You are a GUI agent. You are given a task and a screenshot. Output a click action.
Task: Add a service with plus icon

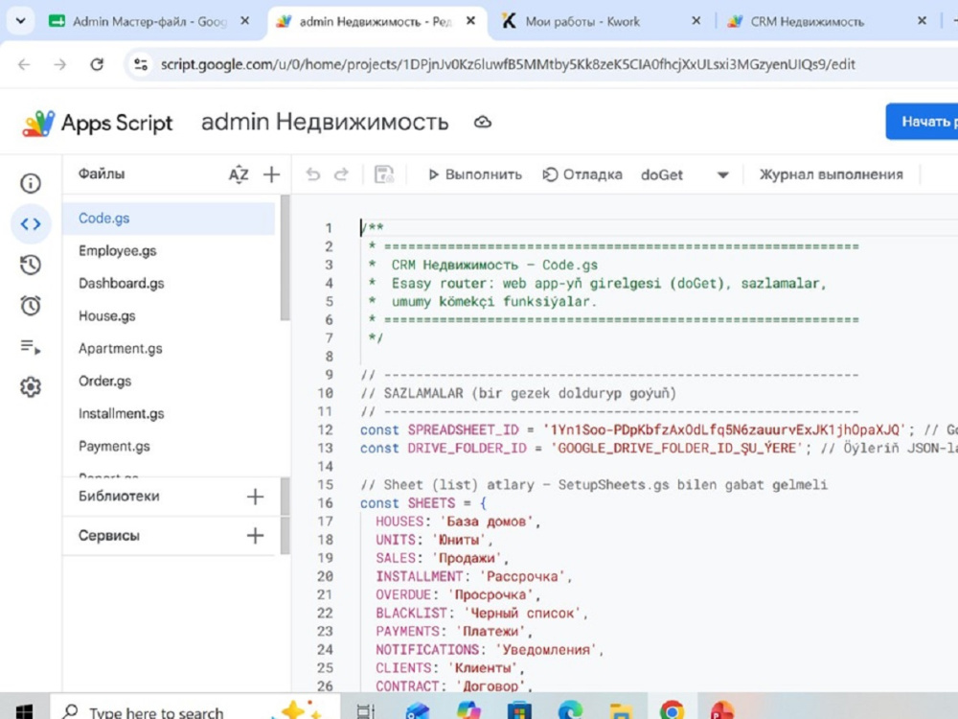tap(256, 536)
